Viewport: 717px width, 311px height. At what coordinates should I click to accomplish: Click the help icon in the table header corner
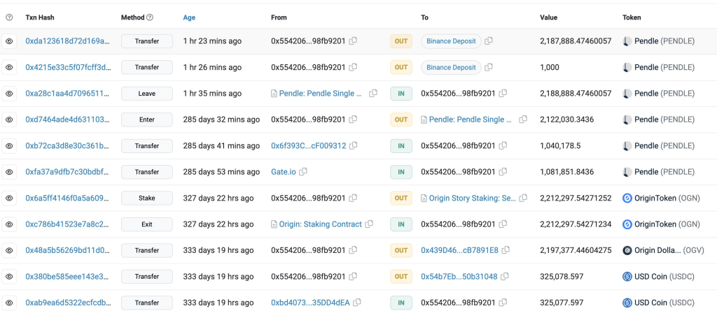point(9,17)
